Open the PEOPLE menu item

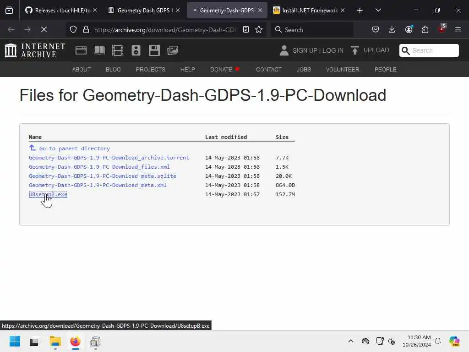pos(386,70)
